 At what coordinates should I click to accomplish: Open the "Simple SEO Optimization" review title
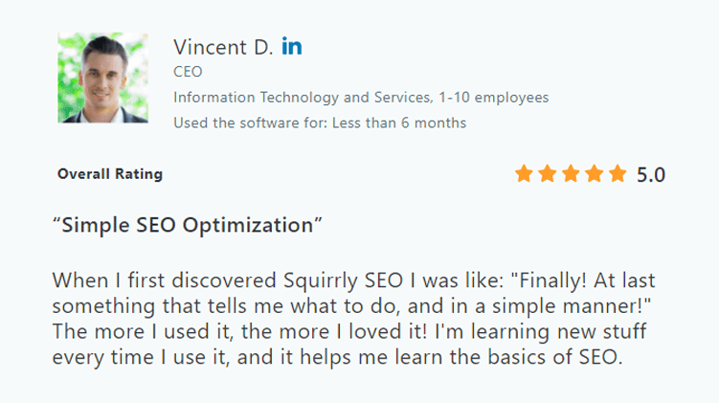(x=187, y=225)
